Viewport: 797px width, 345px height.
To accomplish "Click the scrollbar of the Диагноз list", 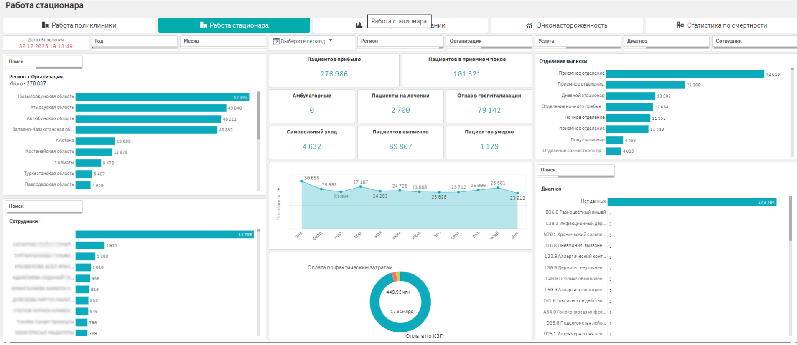I will (x=790, y=219).
